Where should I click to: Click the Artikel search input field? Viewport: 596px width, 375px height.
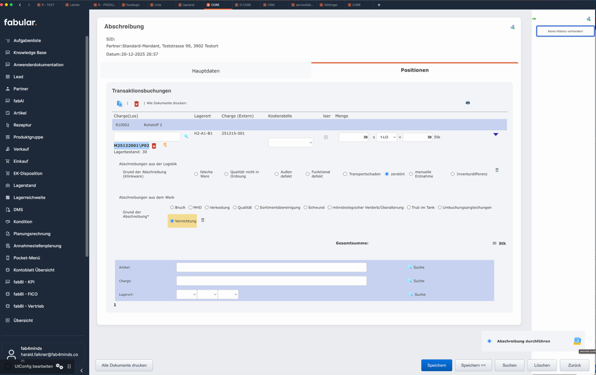271,267
